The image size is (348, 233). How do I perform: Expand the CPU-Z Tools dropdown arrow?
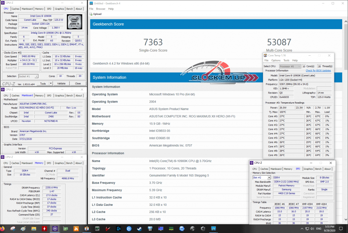pos(51,84)
